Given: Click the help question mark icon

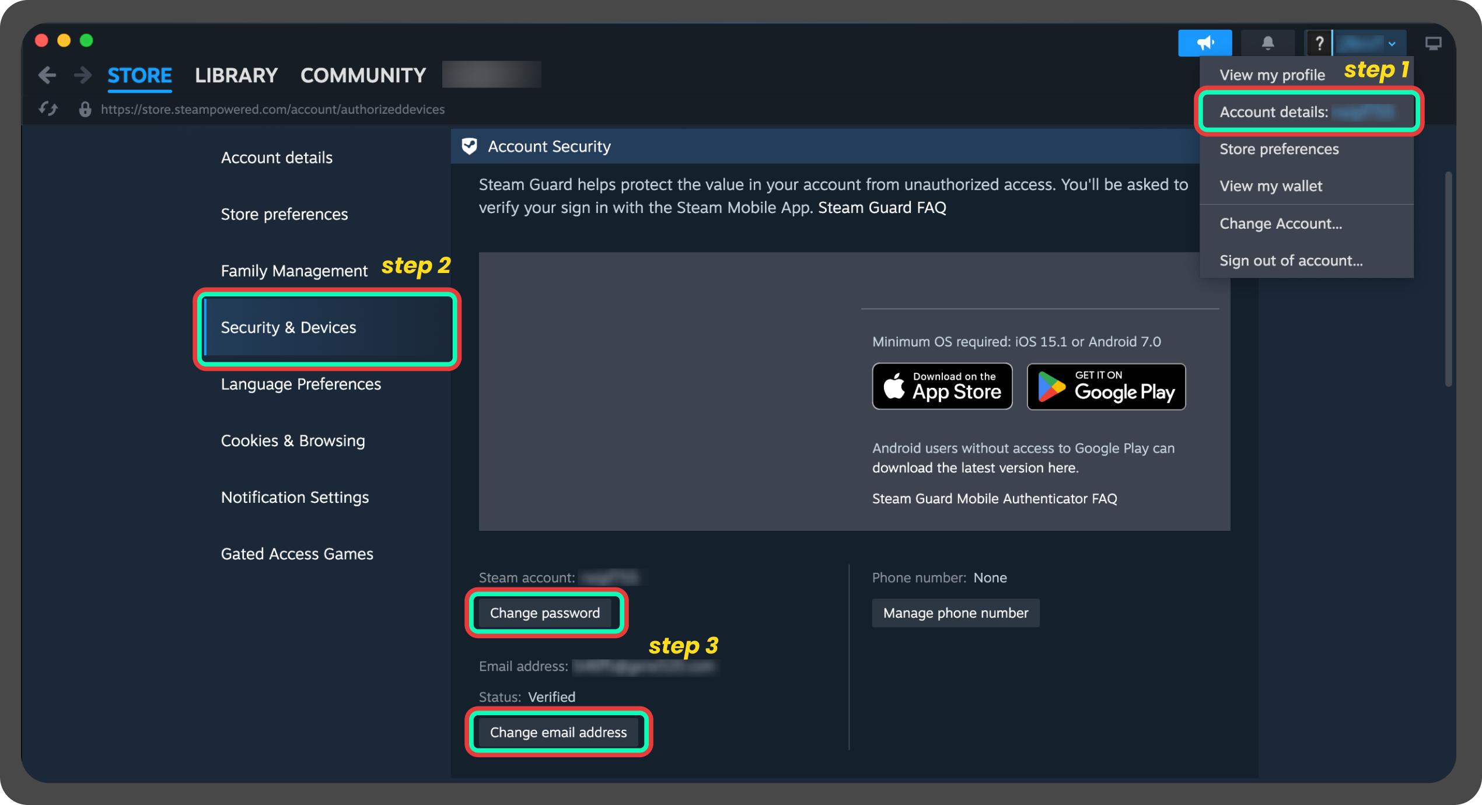Looking at the screenshot, I should [x=1319, y=43].
